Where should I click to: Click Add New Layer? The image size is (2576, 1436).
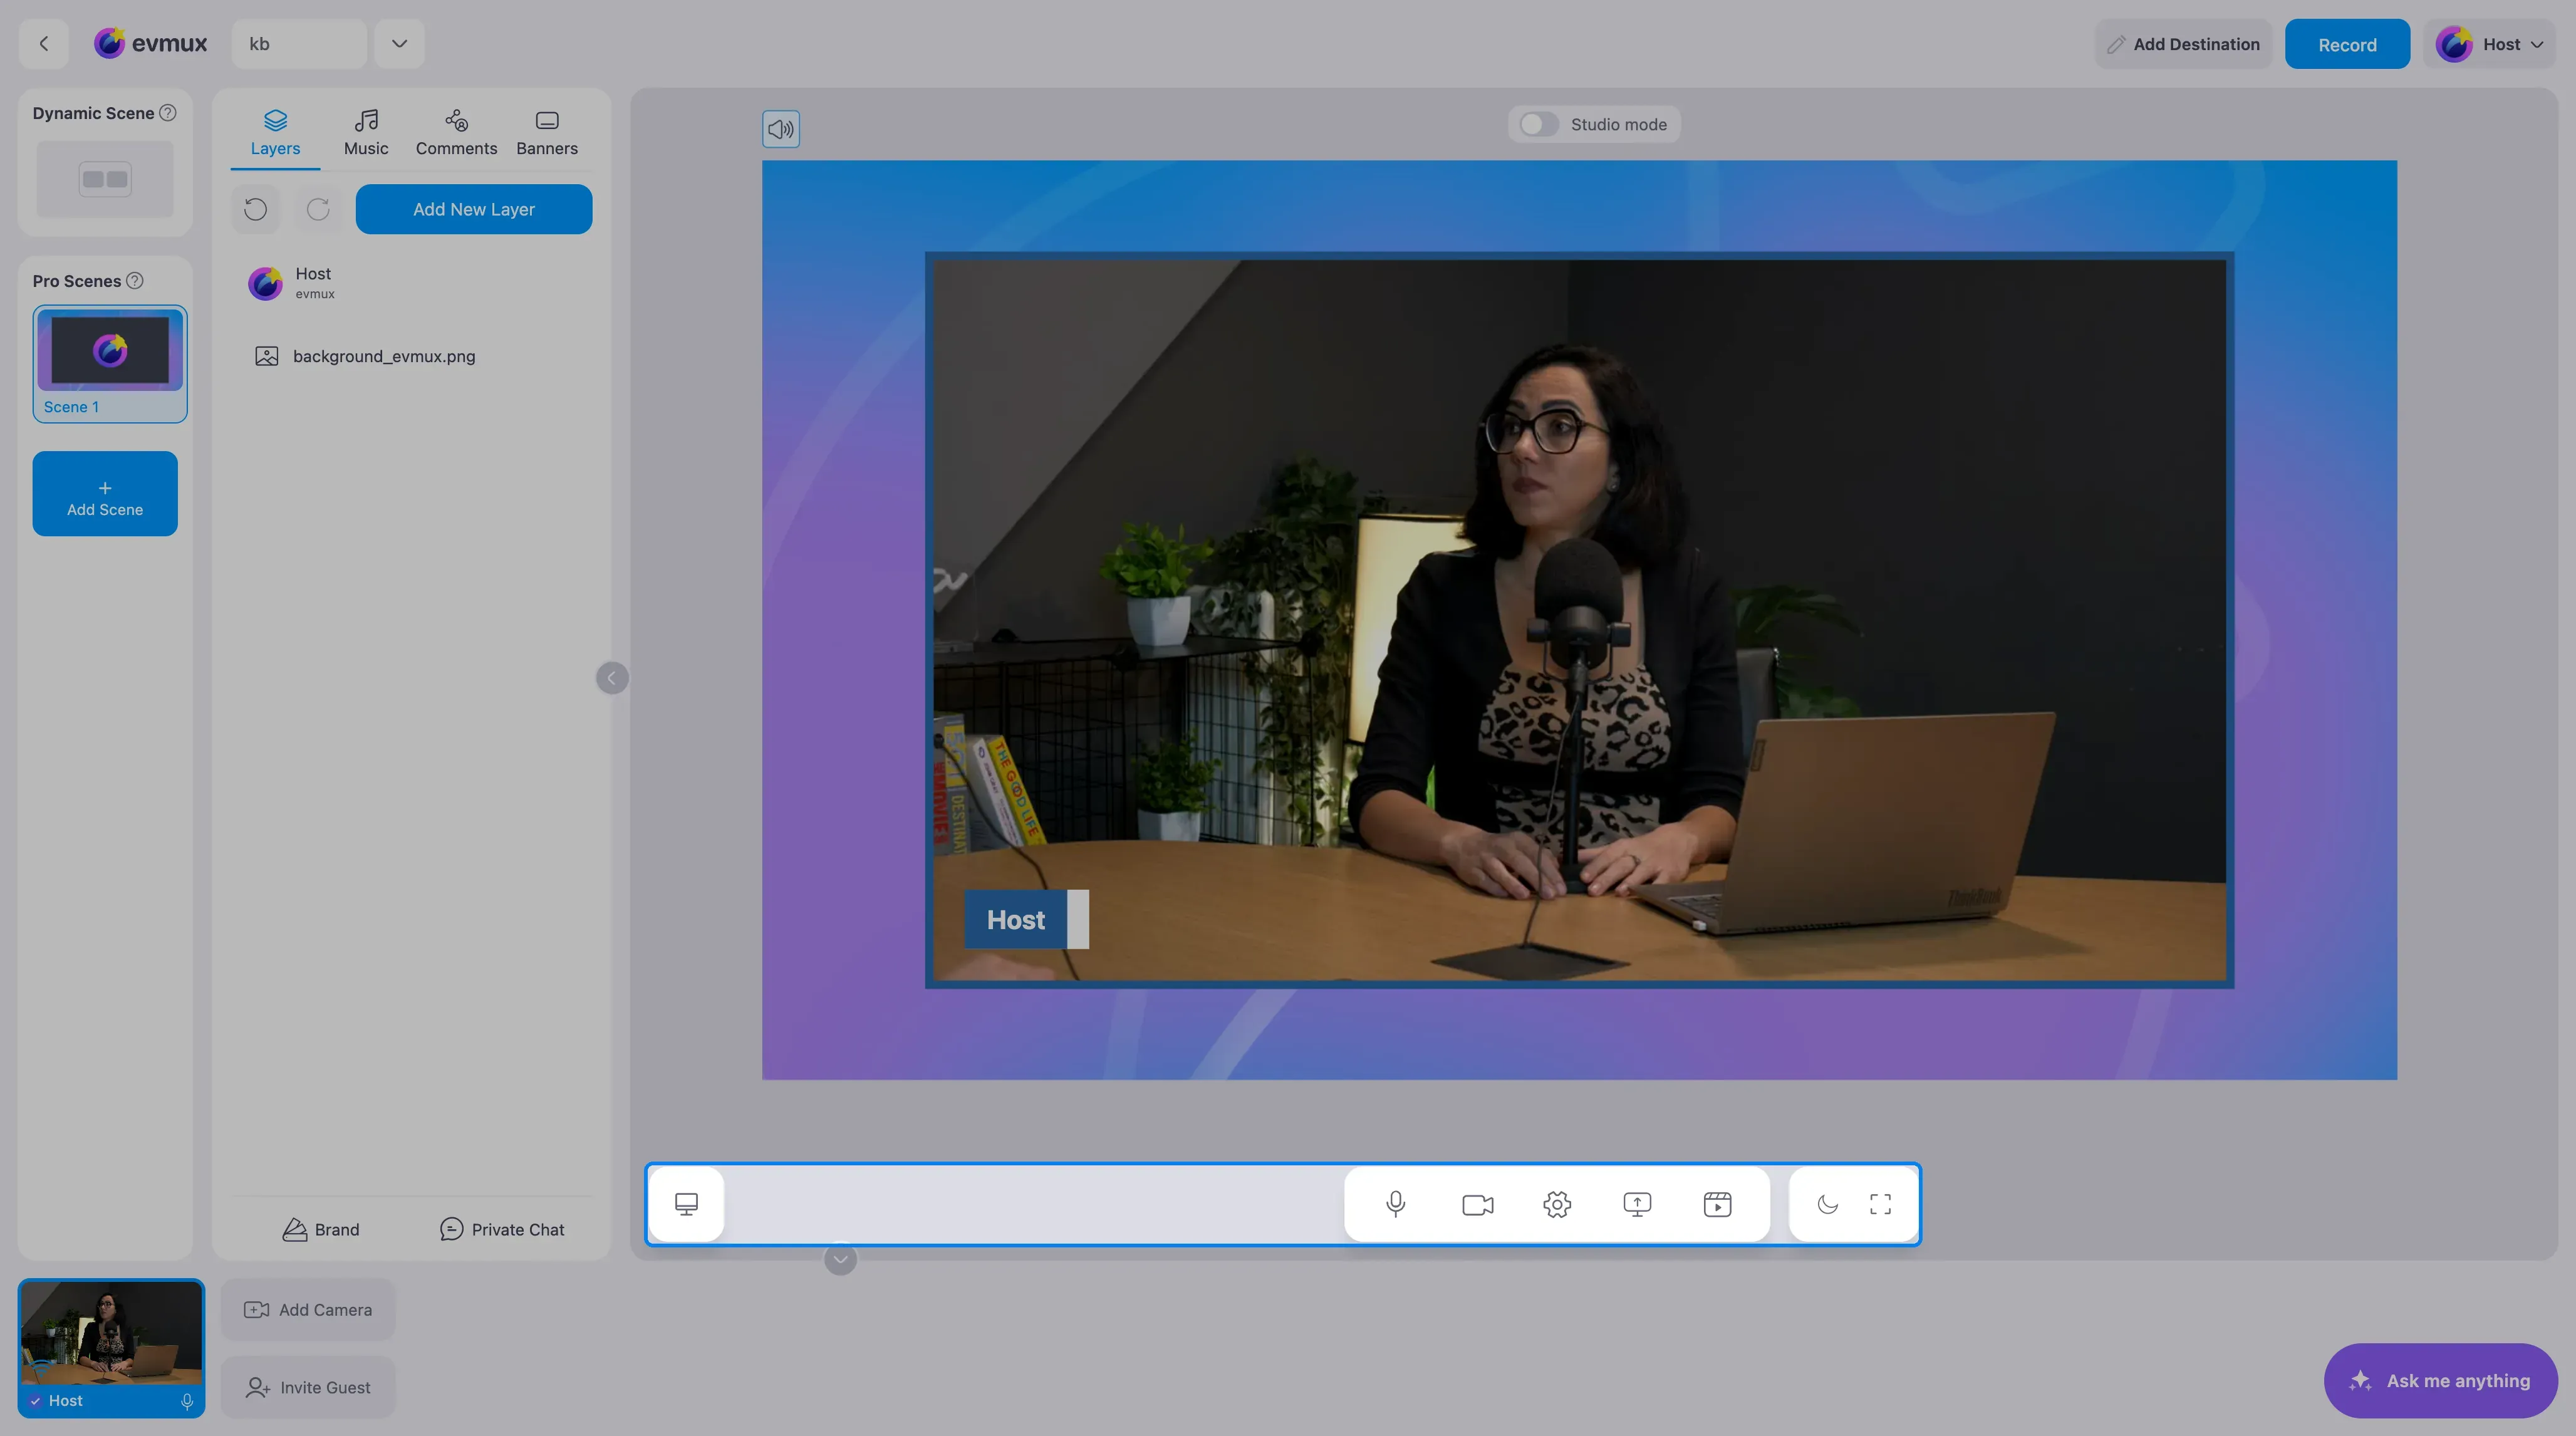tap(474, 209)
